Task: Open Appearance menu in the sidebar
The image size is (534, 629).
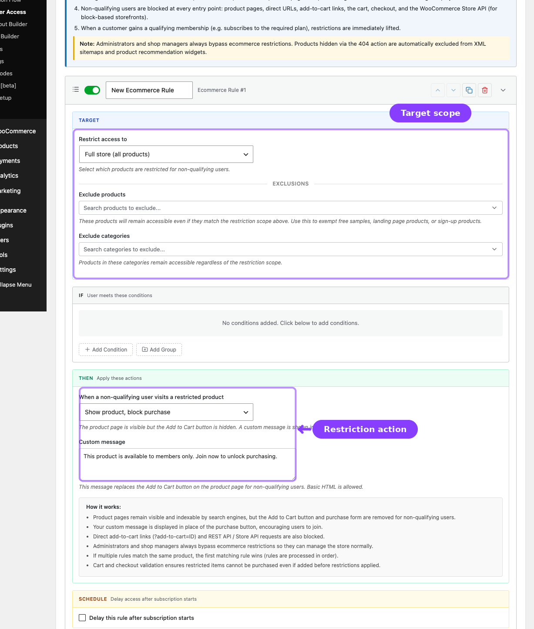Action: 13,210
